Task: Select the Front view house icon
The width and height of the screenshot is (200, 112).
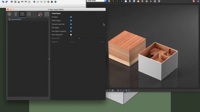Action: click(x=19, y=2)
